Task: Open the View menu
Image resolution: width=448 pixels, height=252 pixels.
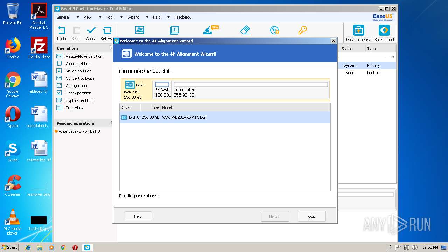Action: pyautogui.click(x=87, y=17)
